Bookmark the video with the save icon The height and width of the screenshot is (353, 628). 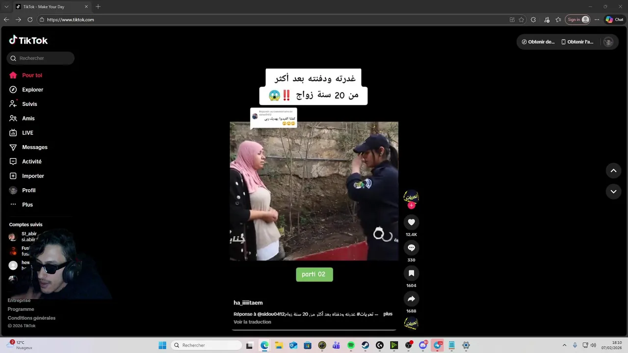(411, 273)
